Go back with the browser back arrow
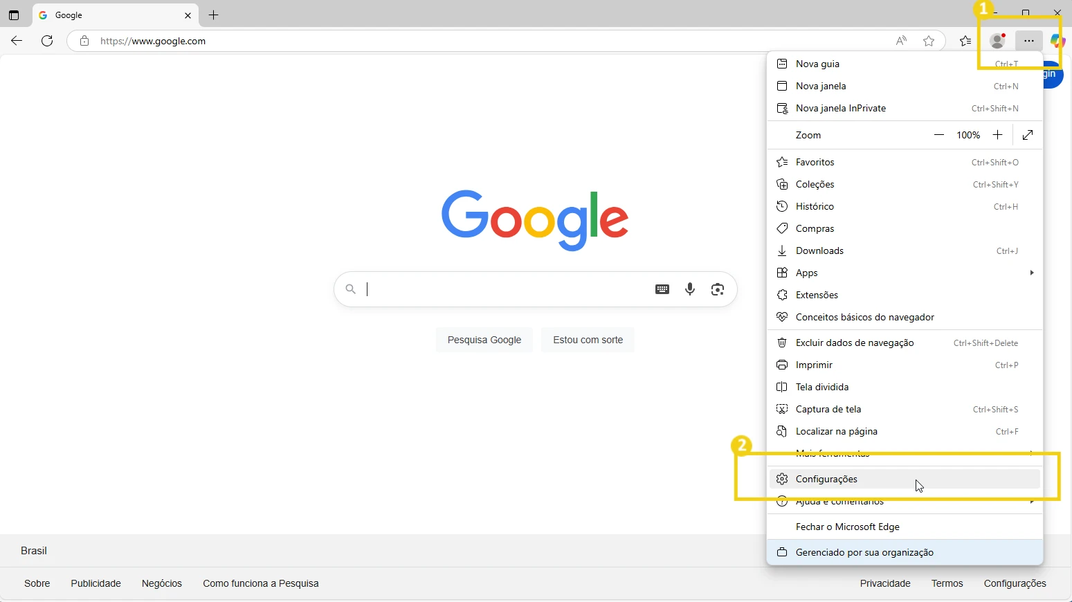1072x602 pixels. [17, 41]
